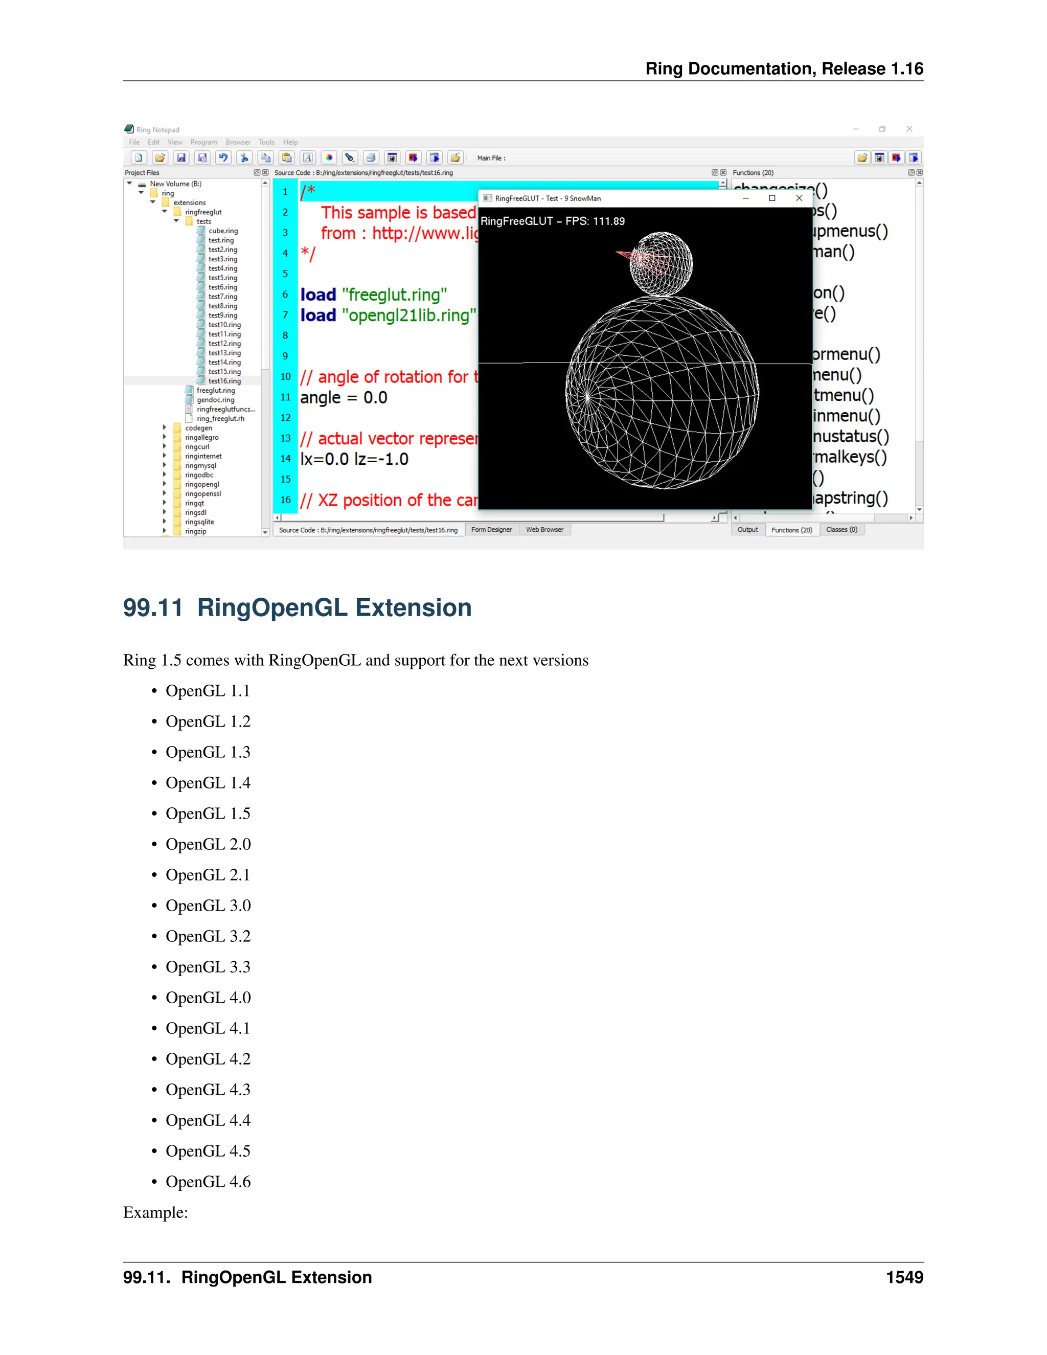Viewport: 1047px width, 1355px height.
Task: Switch to the Form Designer tab
Action: tap(491, 530)
